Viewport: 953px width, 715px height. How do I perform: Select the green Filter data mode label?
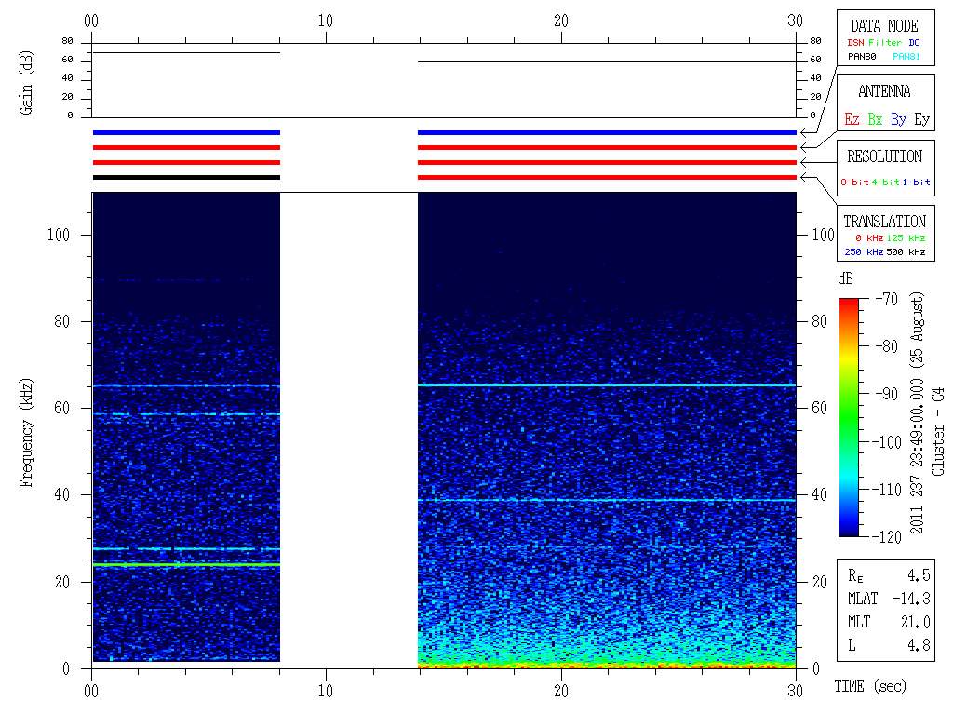885,42
